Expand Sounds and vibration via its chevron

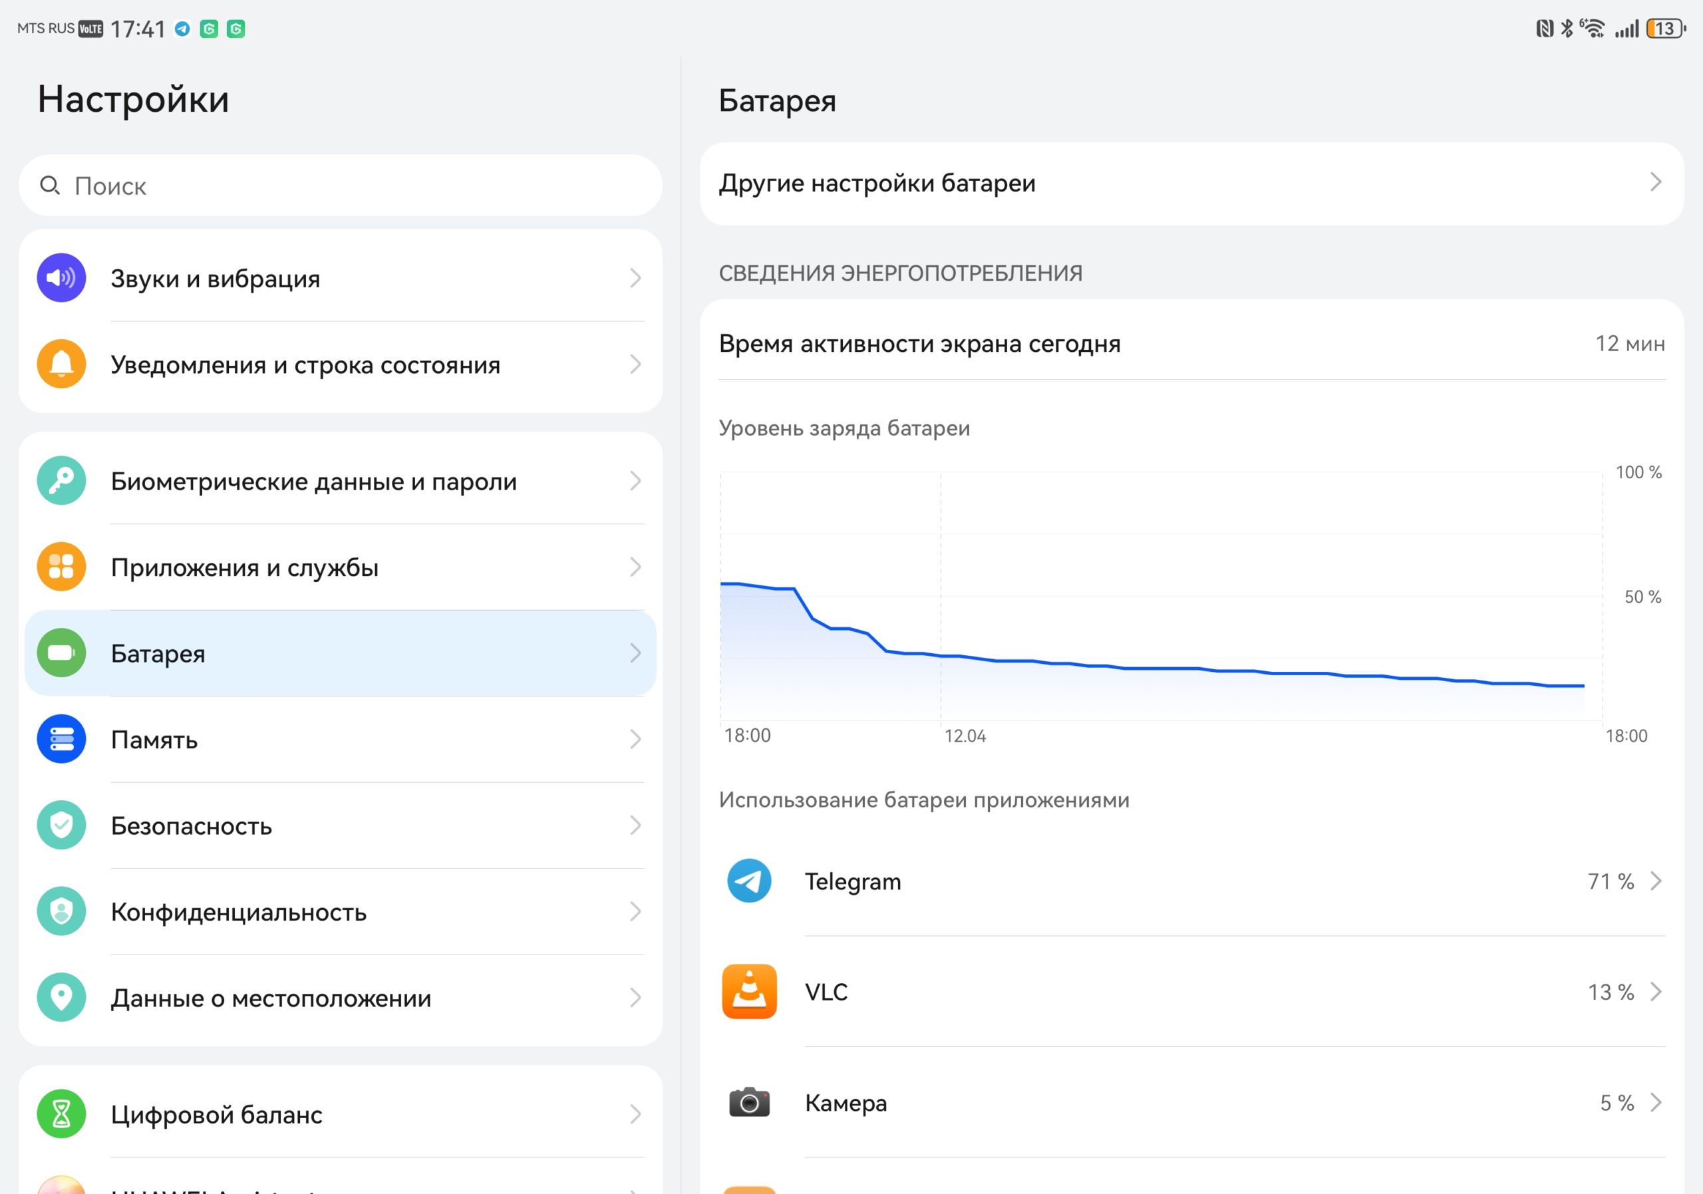point(635,278)
